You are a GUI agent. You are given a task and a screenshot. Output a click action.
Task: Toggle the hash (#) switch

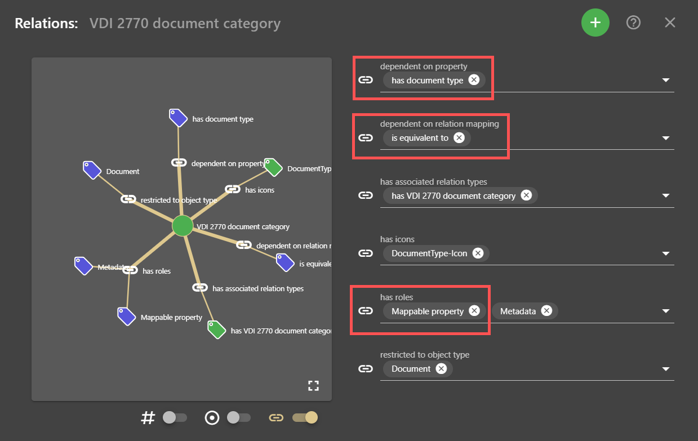coord(175,417)
